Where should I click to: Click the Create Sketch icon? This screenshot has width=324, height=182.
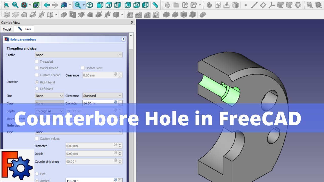[218, 5]
